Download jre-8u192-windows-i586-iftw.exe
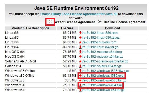The image size is (150, 96). pos(105,71)
